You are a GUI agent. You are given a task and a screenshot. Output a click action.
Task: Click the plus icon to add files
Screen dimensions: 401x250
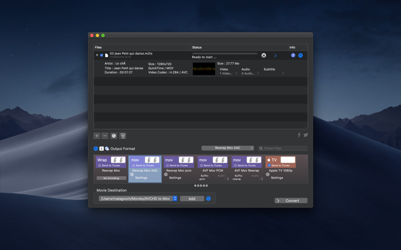tap(97, 135)
